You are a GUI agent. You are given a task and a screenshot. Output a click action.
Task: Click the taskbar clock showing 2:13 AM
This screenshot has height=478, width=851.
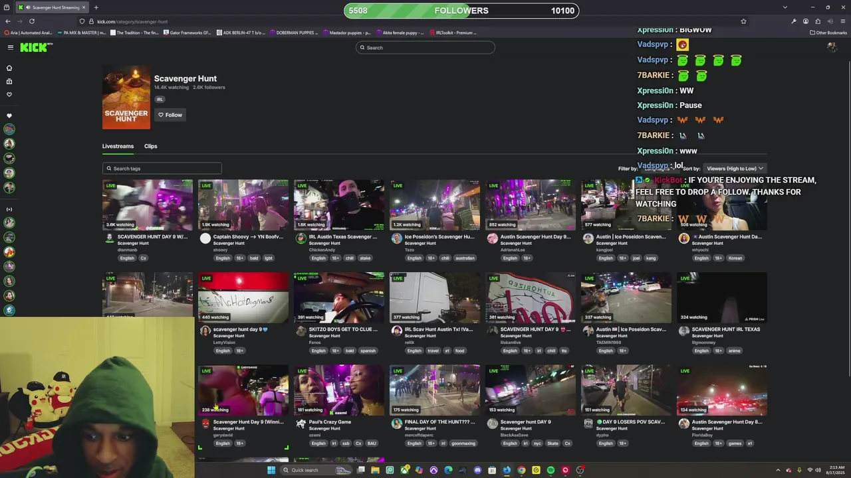(x=836, y=470)
